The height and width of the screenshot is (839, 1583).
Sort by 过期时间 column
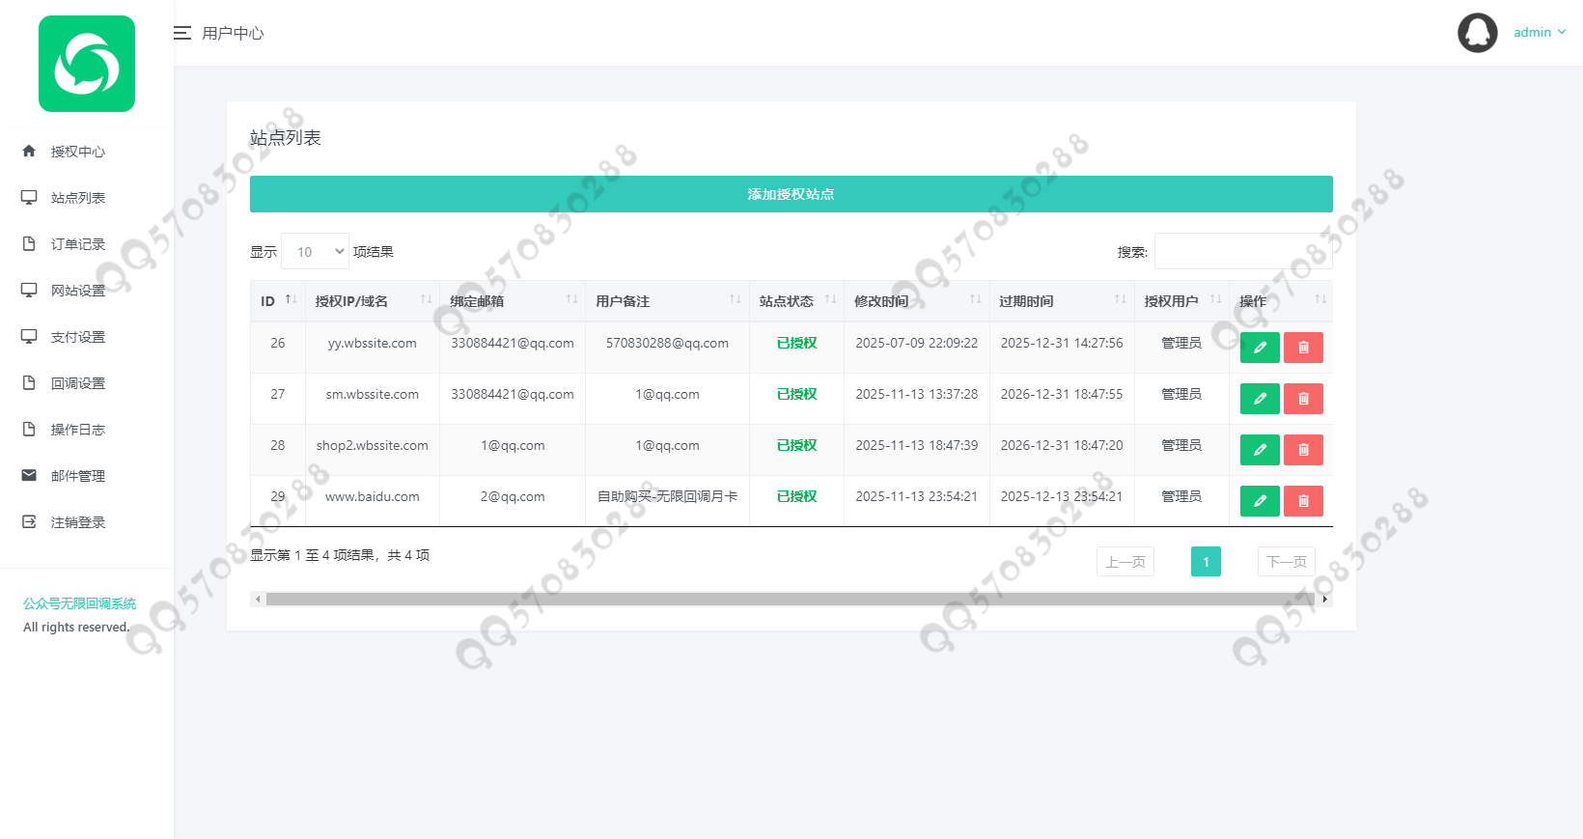[x=1062, y=301]
